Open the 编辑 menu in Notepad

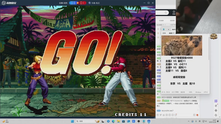[x=170, y=33]
